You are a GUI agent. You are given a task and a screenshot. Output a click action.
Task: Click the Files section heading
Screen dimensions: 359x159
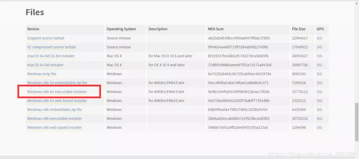[35, 12]
